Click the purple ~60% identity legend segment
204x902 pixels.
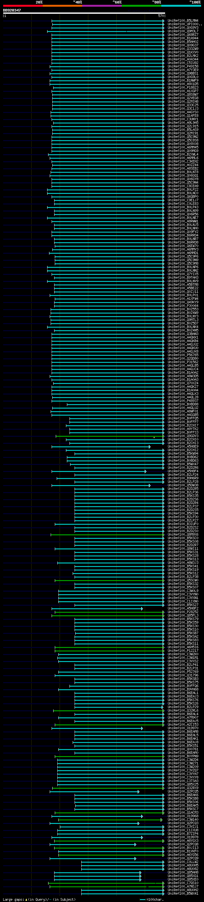pyautogui.click(x=102, y=6)
